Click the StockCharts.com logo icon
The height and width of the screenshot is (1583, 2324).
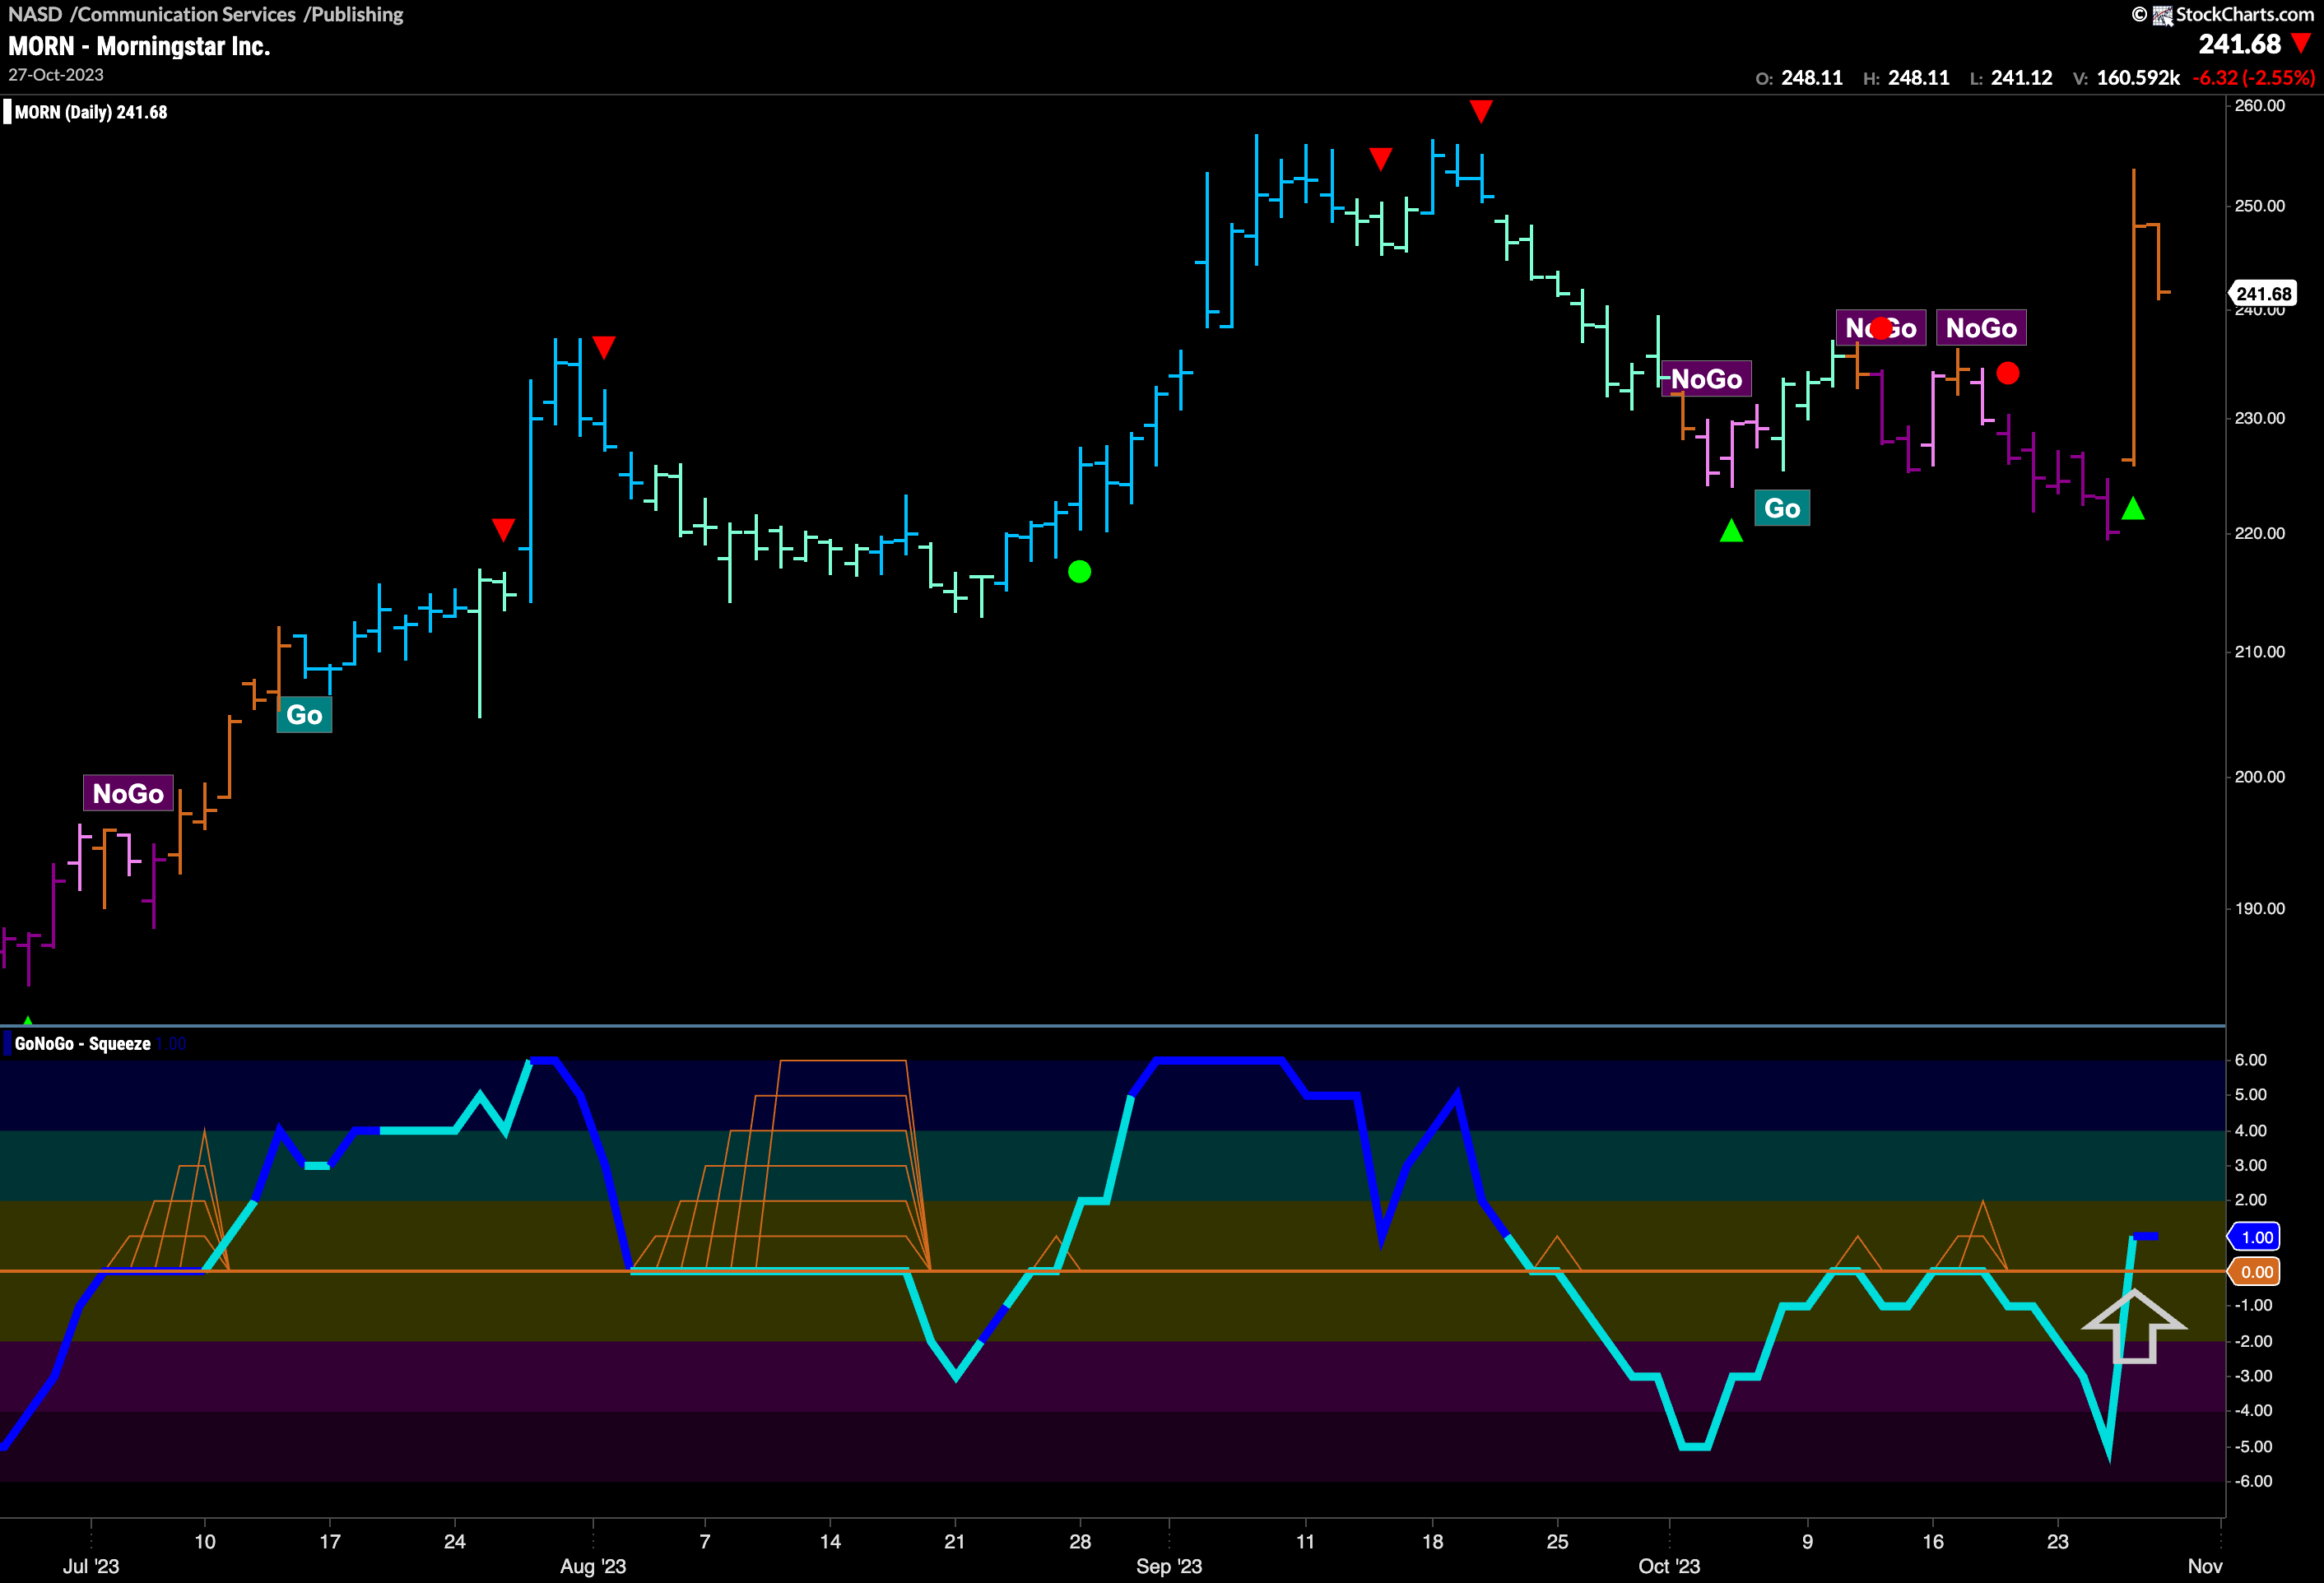[x=2162, y=15]
